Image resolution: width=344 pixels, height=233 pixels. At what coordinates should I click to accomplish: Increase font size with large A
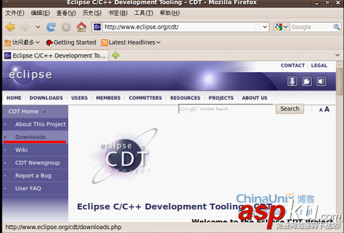327,109
